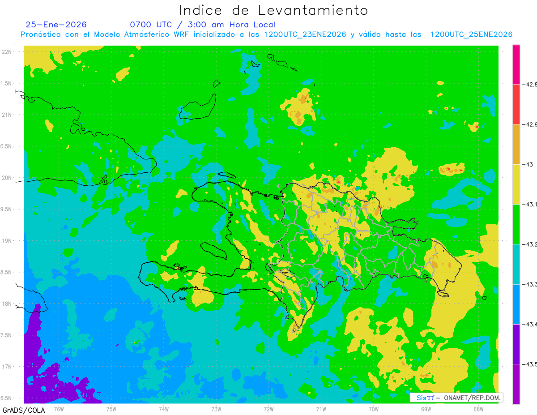The width and height of the screenshot is (537, 415).
Task: Click the "17N" latitude axis label
Action: click(7, 367)
